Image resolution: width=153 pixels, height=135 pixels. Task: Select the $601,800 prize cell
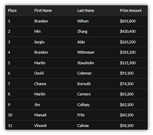(128, 21)
